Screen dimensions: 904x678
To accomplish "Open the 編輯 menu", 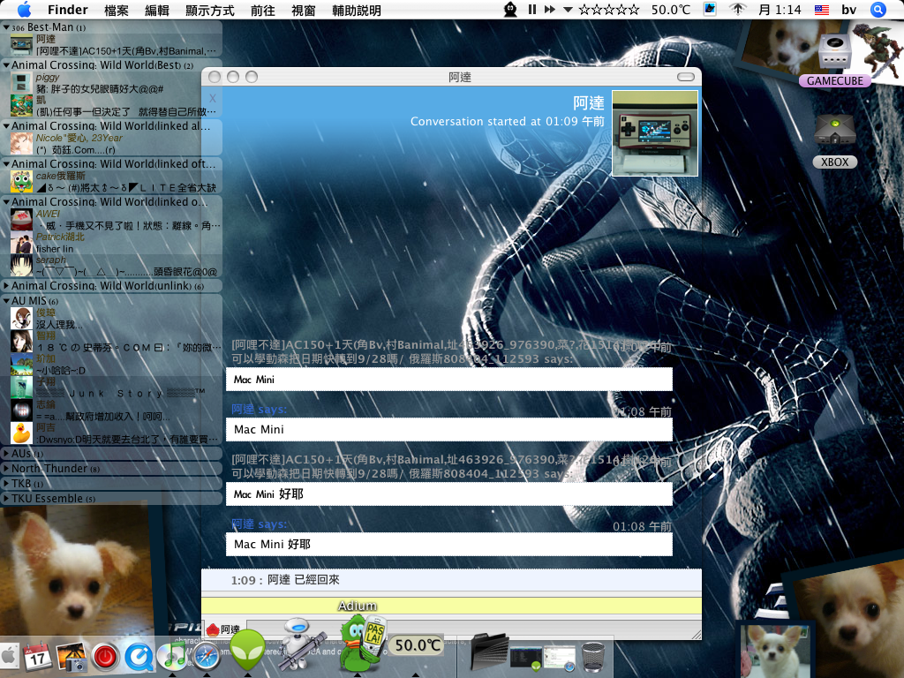I will tap(157, 10).
